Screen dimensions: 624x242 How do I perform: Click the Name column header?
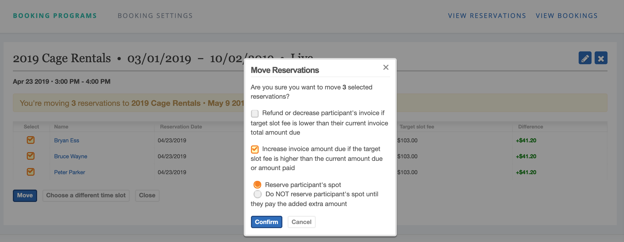(61, 127)
